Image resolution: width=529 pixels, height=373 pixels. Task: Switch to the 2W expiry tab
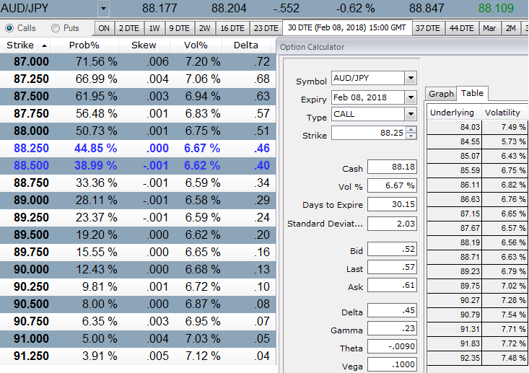204,28
